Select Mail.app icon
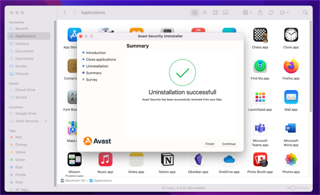 tap(291, 97)
